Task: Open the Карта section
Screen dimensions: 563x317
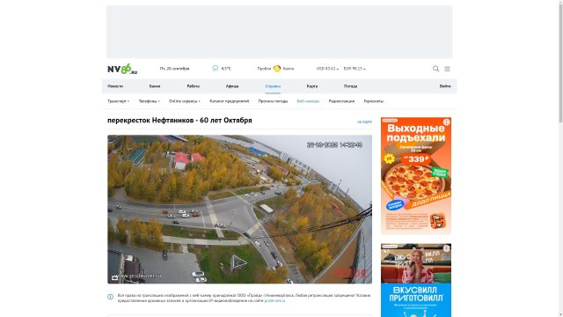Action: [312, 86]
